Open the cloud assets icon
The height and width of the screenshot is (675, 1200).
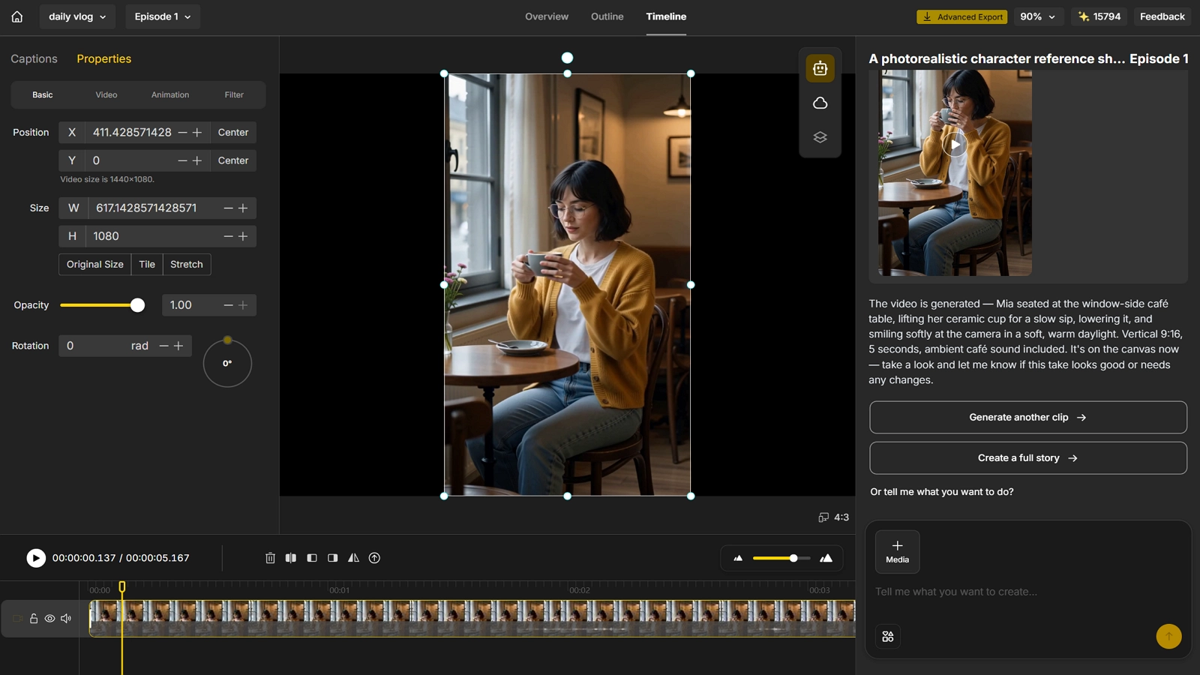pos(820,103)
